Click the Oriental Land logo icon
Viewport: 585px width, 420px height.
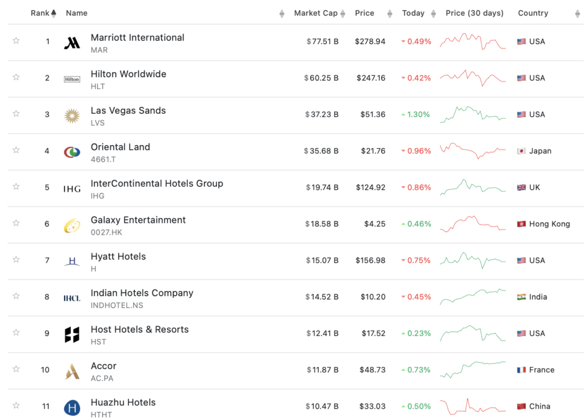coord(72,152)
